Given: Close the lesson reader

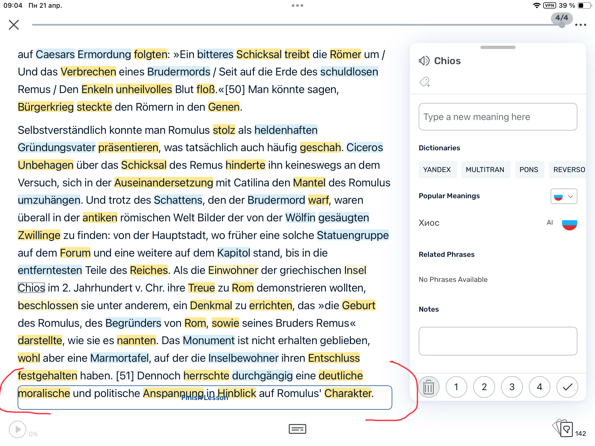Looking at the screenshot, I should tap(14, 25).
